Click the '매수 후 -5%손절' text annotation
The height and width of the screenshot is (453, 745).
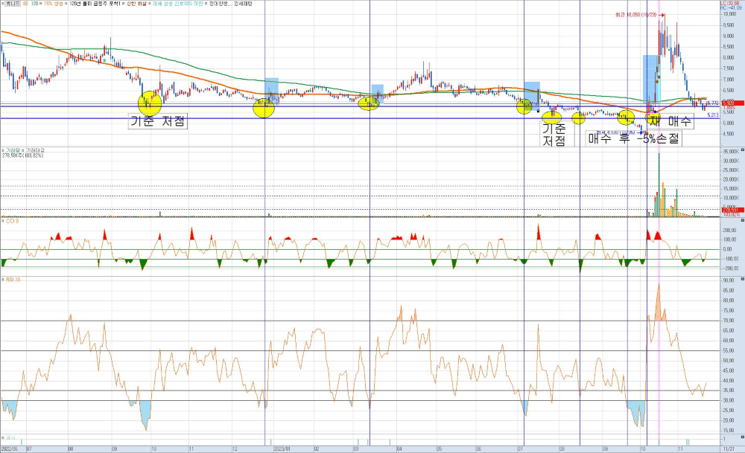[x=634, y=138]
